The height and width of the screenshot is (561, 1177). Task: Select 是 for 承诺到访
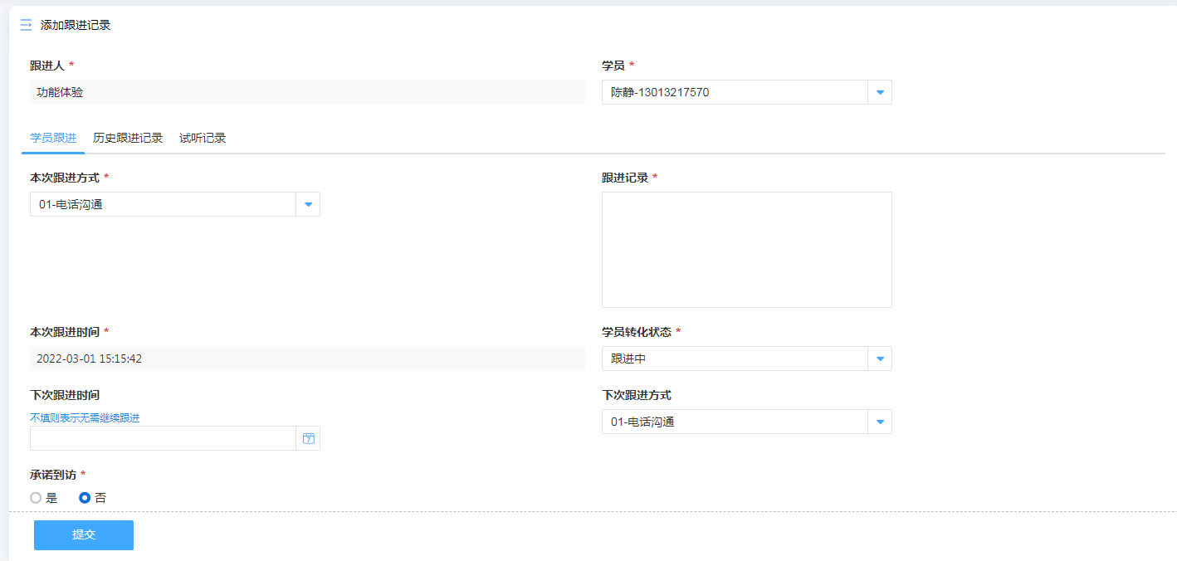(36, 498)
